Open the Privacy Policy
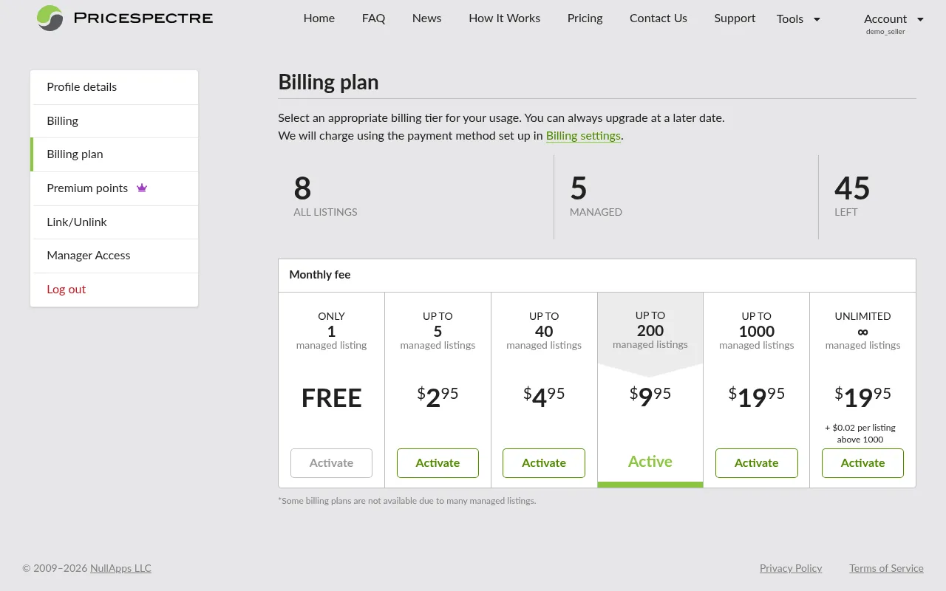The width and height of the screenshot is (946, 591). (791, 568)
